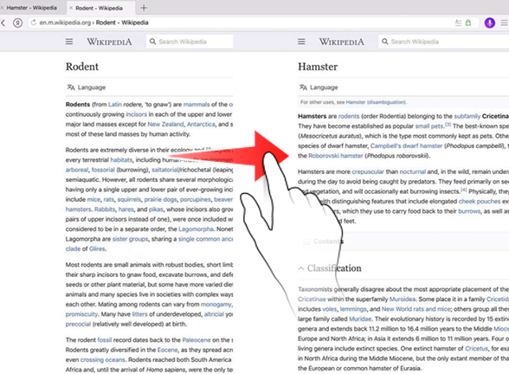Open the hamburger menu on the Rodent page
The width and height of the screenshot is (509, 374).
point(69,42)
